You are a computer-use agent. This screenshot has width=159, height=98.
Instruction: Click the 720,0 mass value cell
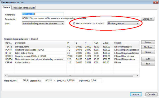point(70,56)
